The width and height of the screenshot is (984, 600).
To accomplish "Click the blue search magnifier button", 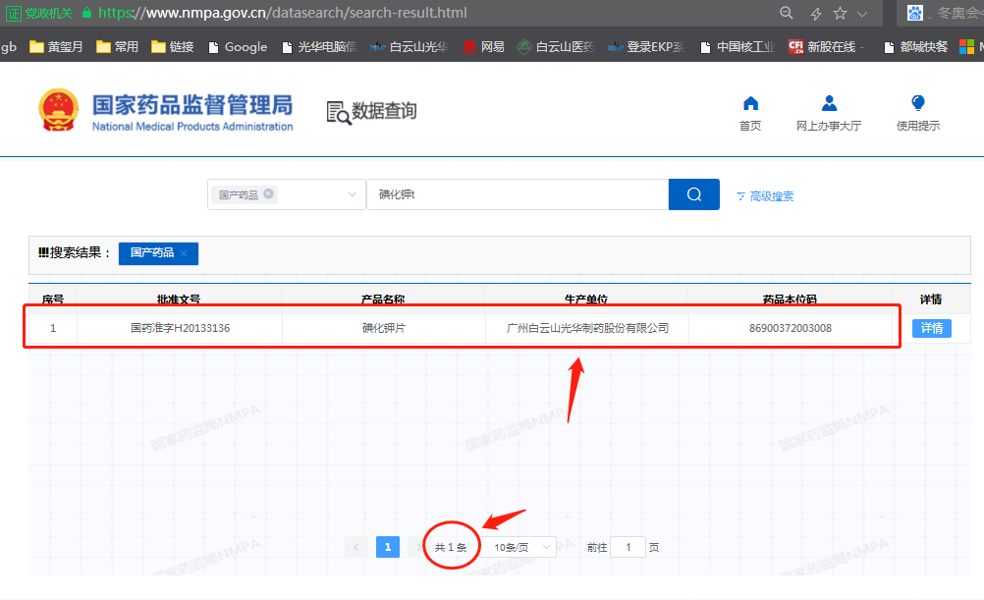I will (693, 194).
